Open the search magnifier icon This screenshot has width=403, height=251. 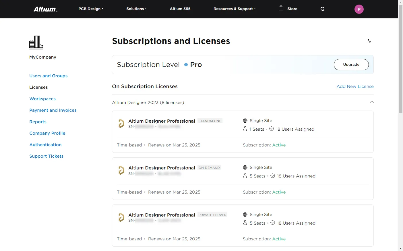coord(323,9)
